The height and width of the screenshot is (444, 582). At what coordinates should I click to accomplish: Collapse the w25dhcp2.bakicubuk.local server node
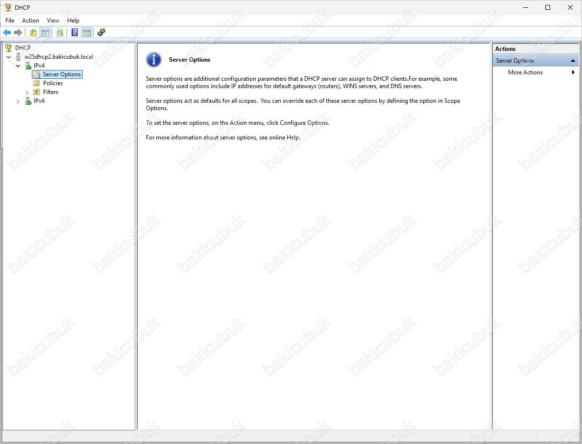[x=9, y=57]
